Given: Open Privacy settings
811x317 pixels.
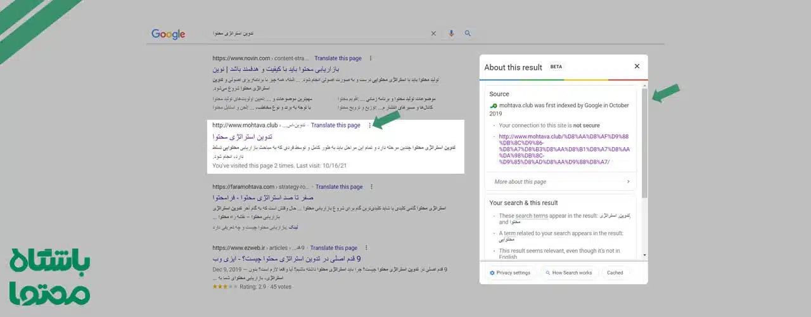Looking at the screenshot, I should [510, 273].
